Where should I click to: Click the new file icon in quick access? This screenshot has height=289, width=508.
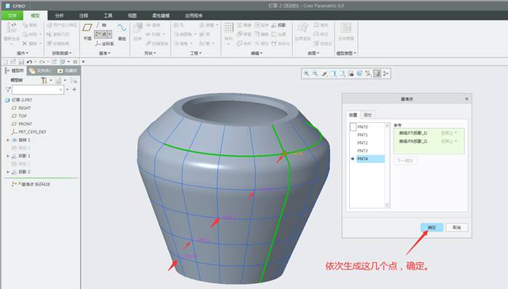pos(5,61)
